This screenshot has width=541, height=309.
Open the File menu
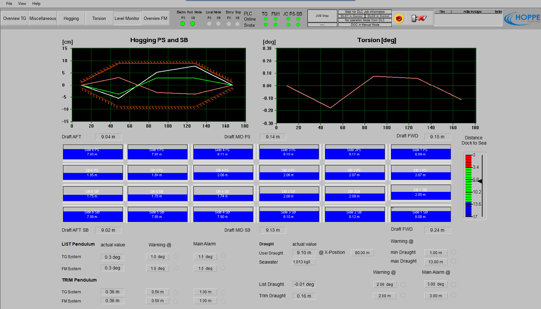9,4
